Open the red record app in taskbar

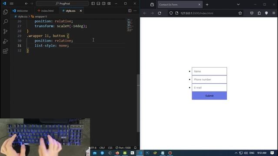170,153
